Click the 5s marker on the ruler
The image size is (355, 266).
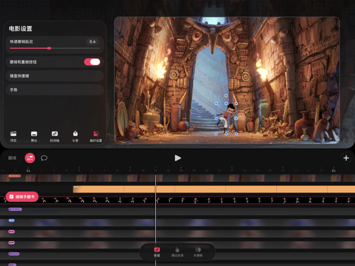pos(28,170)
